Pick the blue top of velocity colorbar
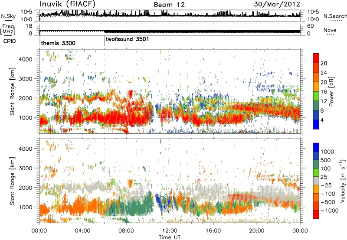This screenshot has height=240, width=347. click(316, 147)
